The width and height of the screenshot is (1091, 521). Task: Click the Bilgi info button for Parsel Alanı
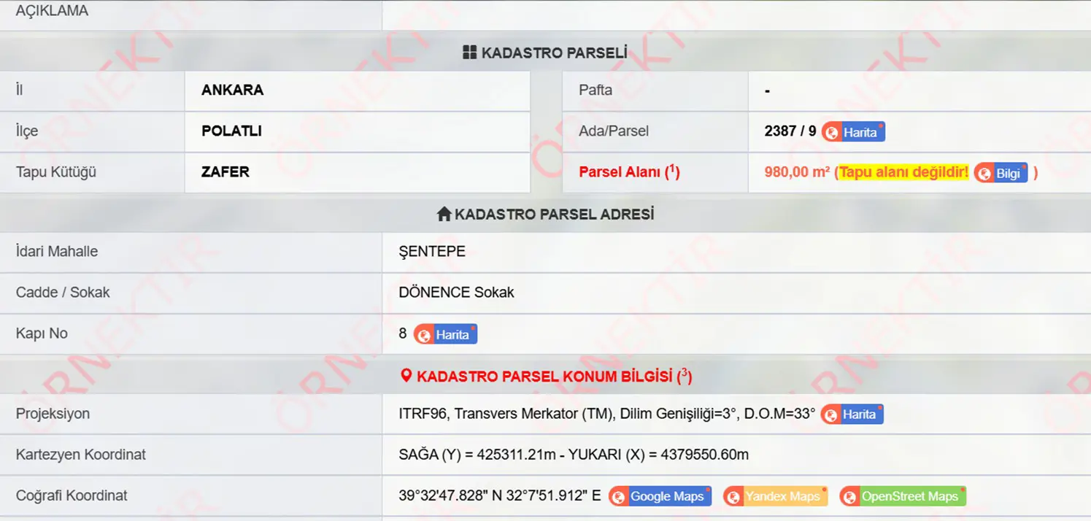pyautogui.click(x=1001, y=173)
